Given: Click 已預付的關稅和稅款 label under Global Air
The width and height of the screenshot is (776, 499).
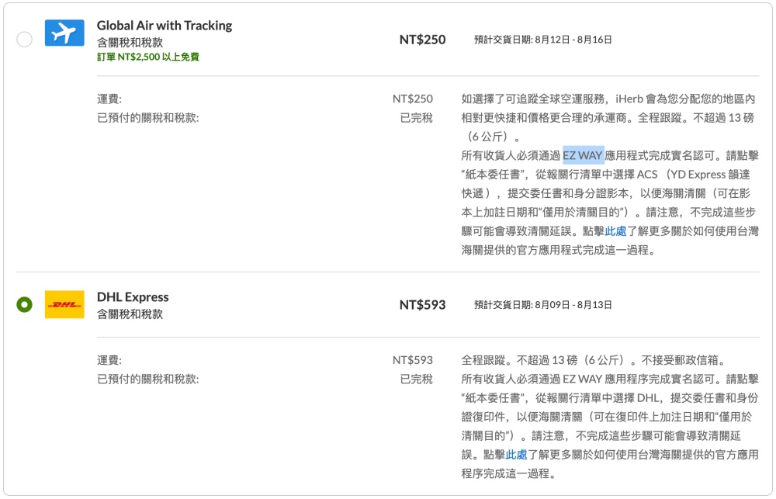Looking at the screenshot, I should (147, 118).
